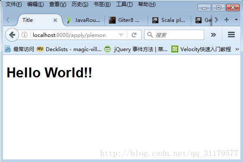Open the hamburger menu
Viewport: 243px width, 162px height.
[231, 35]
